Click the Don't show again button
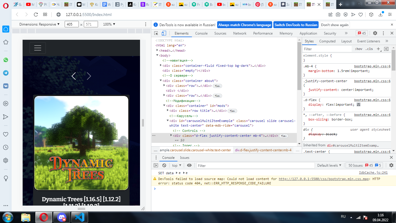Image resolution: width=396 pixels, height=223 pixels. pyautogui.click(x=335, y=25)
